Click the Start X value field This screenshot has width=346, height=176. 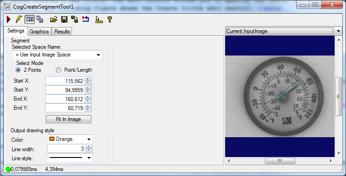click(x=65, y=81)
